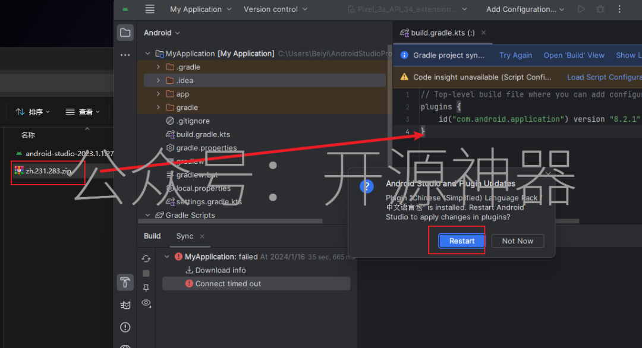
Task: Open the Build hammer tool window icon
Action: 125,282
